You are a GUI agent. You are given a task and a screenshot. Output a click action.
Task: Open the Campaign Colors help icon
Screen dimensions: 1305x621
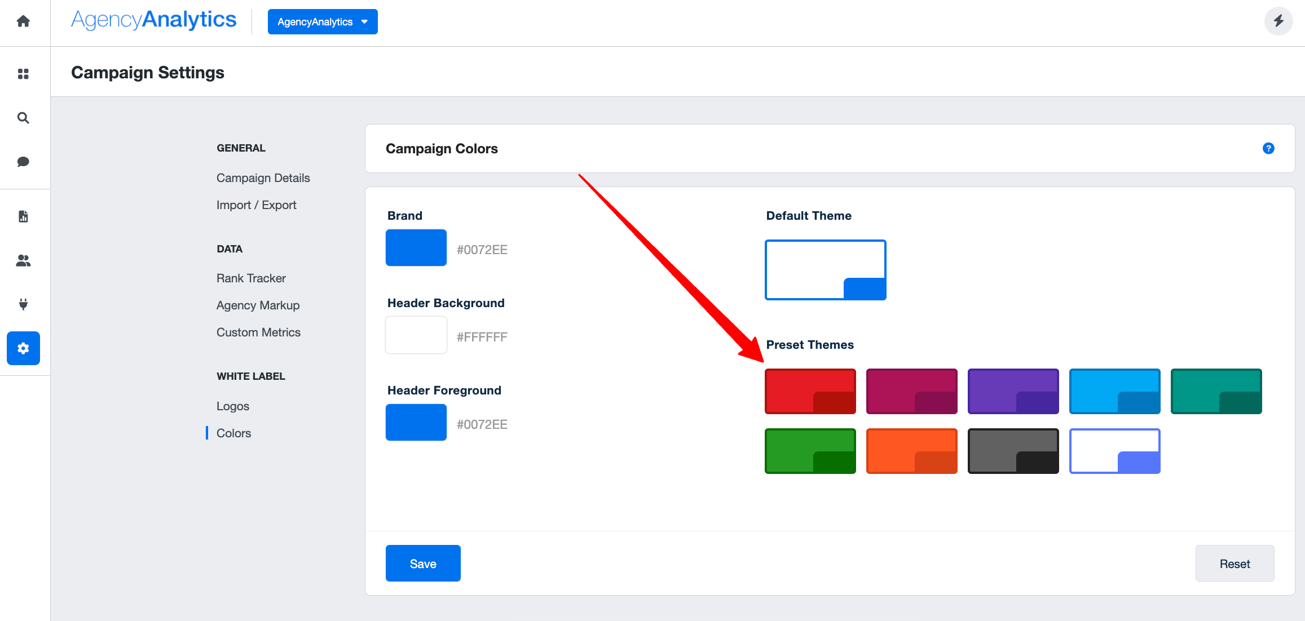(1268, 148)
